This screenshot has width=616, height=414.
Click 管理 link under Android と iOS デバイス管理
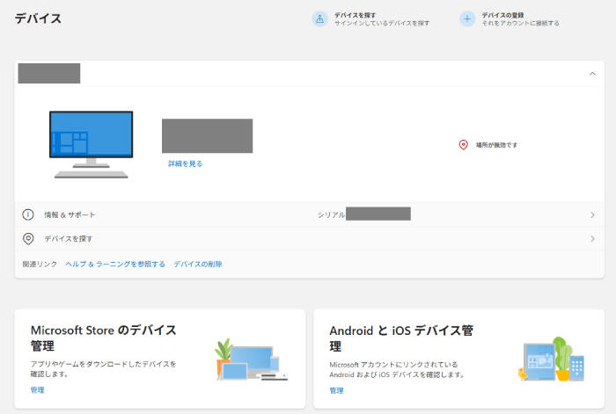click(x=336, y=390)
